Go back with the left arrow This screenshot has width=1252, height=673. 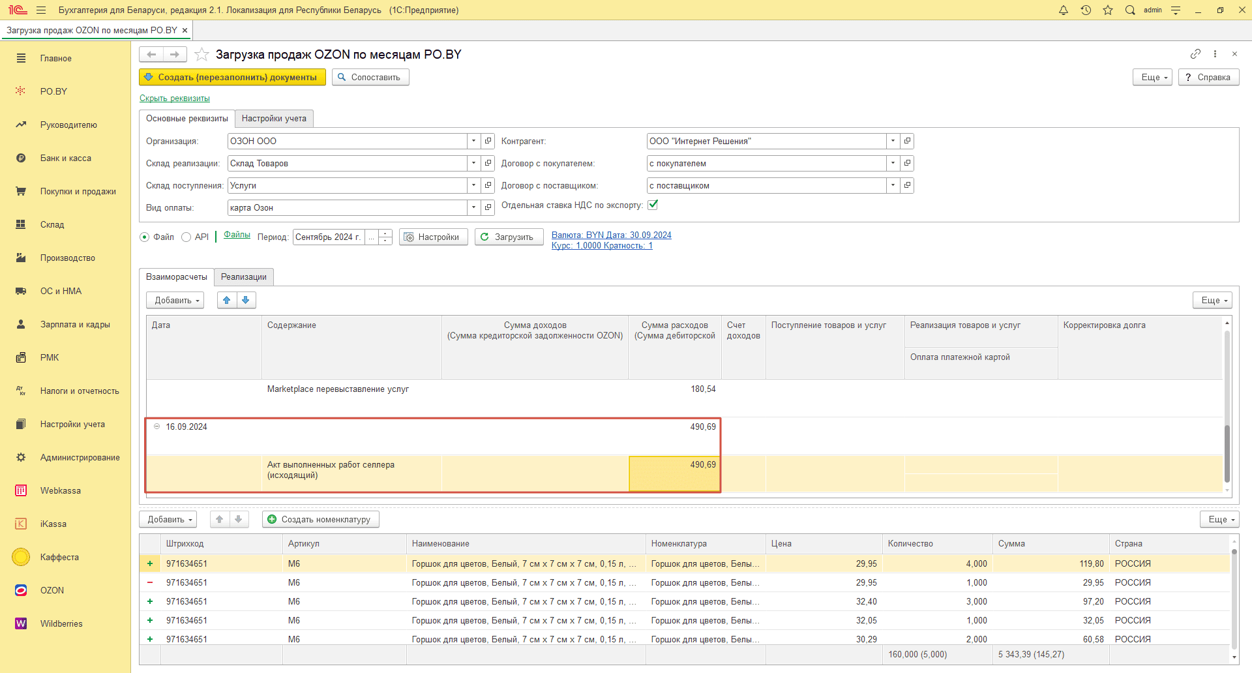[x=151, y=54]
